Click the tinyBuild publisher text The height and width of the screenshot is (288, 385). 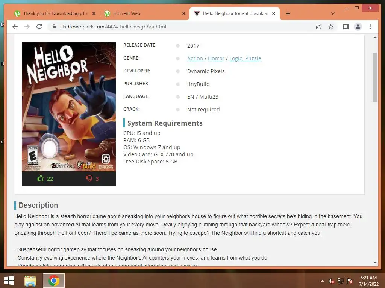click(199, 84)
